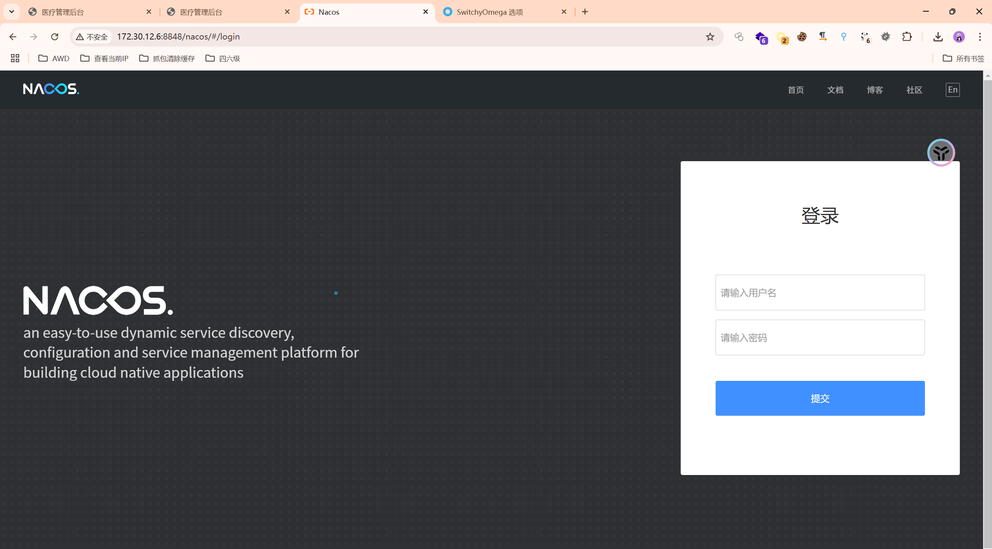Open the 文档 navigation link
This screenshot has height=549, width=992.
[835, 90]
